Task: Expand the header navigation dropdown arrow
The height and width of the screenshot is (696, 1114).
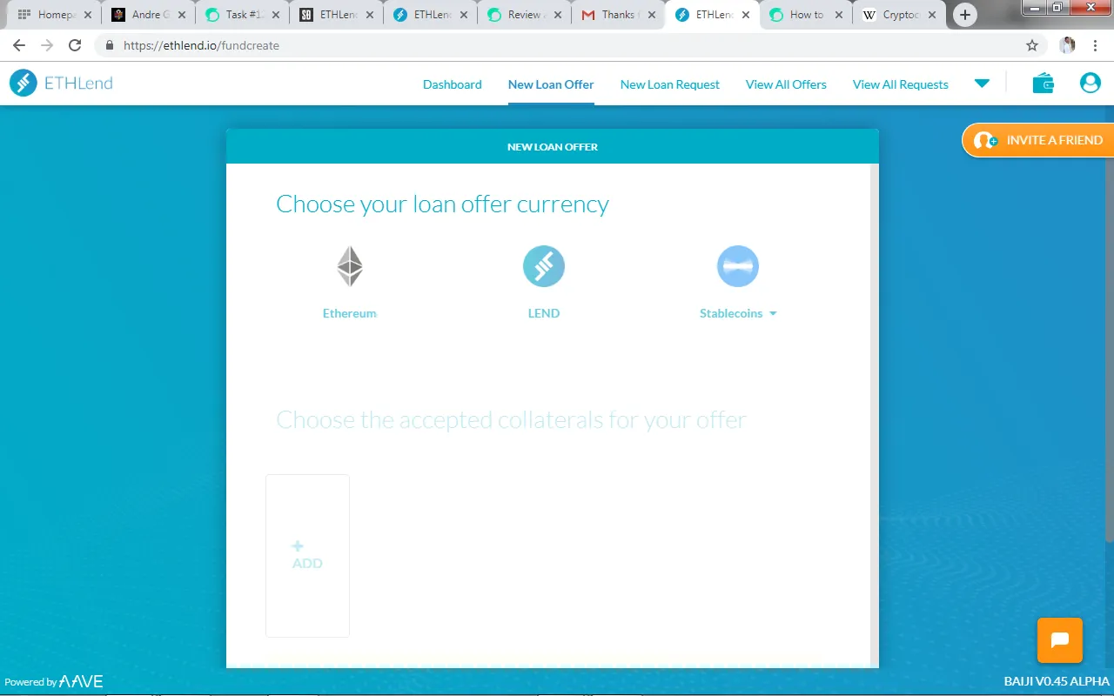Action: (x=982, y=84)
